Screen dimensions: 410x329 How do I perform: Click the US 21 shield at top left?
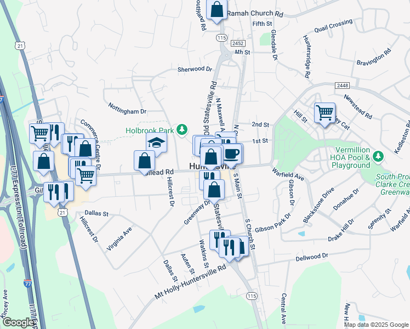click(20, 46)
